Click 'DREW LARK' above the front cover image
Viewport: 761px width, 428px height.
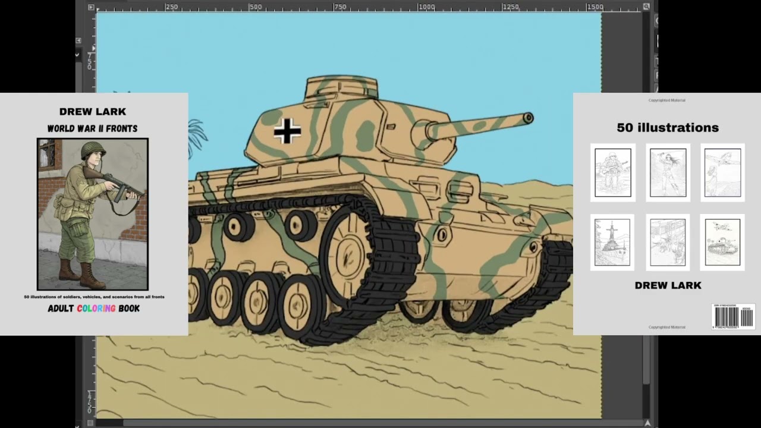[x=93, y=112]
